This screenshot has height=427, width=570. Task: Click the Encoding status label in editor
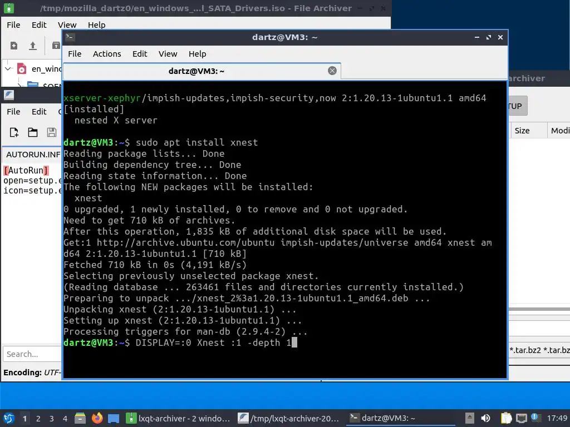pos(32,372)
